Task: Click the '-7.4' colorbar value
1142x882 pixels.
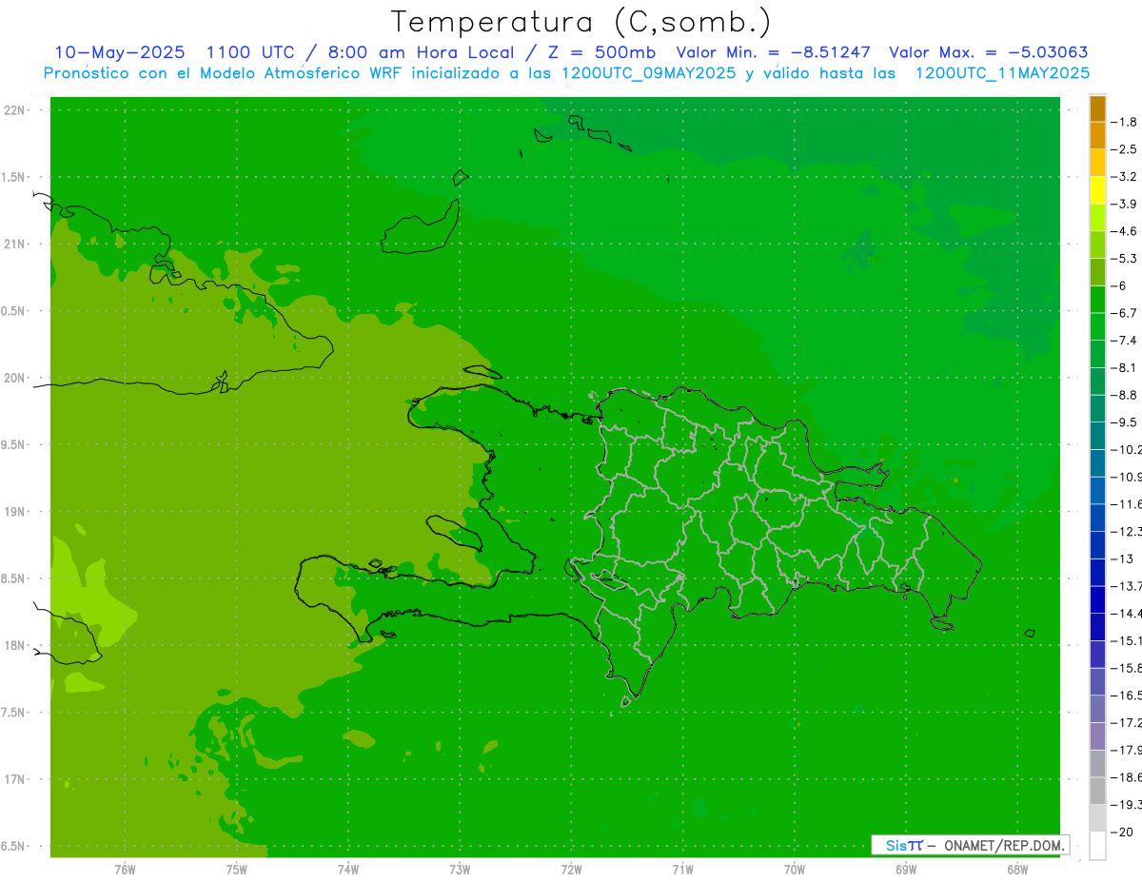Action: tap(1125, 340)
